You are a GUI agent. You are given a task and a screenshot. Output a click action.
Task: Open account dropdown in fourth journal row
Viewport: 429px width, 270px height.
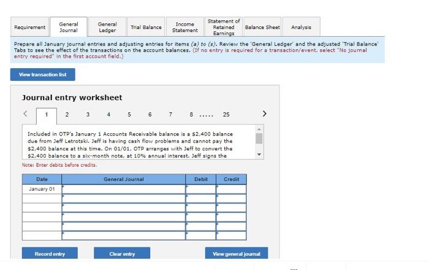pyautogui.click(x=124, y=217)
